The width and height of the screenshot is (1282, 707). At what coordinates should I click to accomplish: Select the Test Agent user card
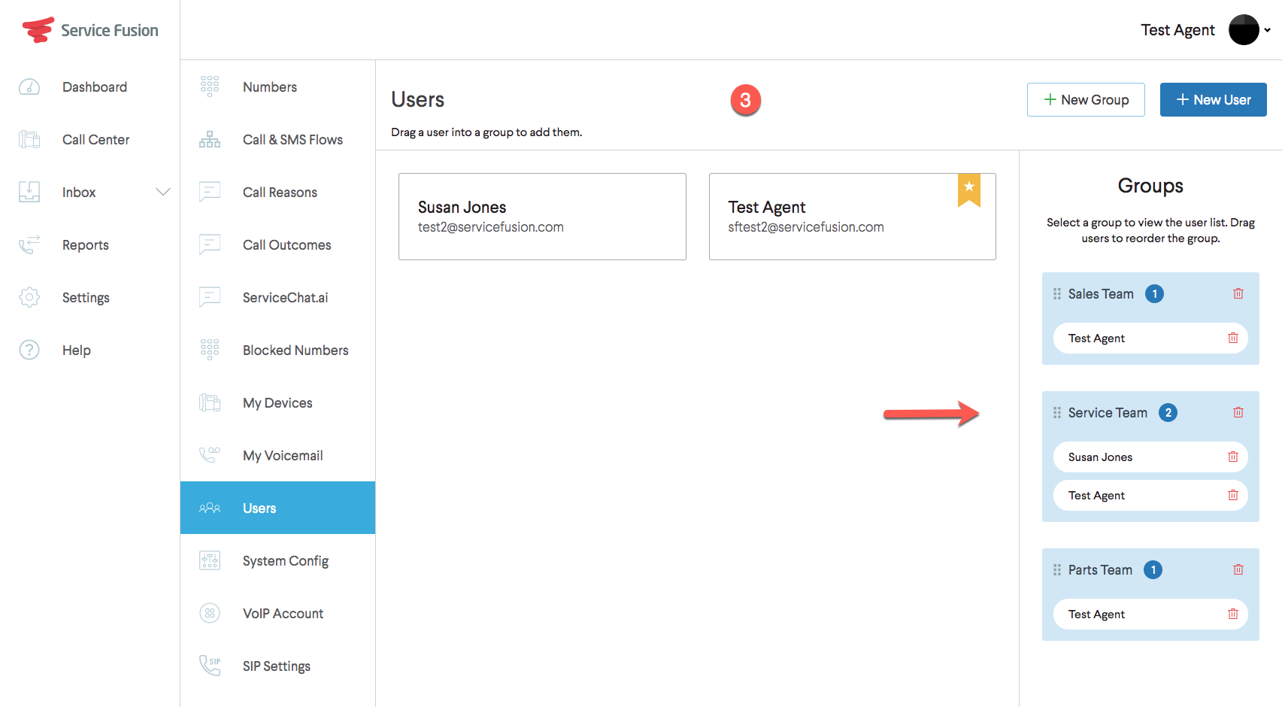(x=853, y=217)
